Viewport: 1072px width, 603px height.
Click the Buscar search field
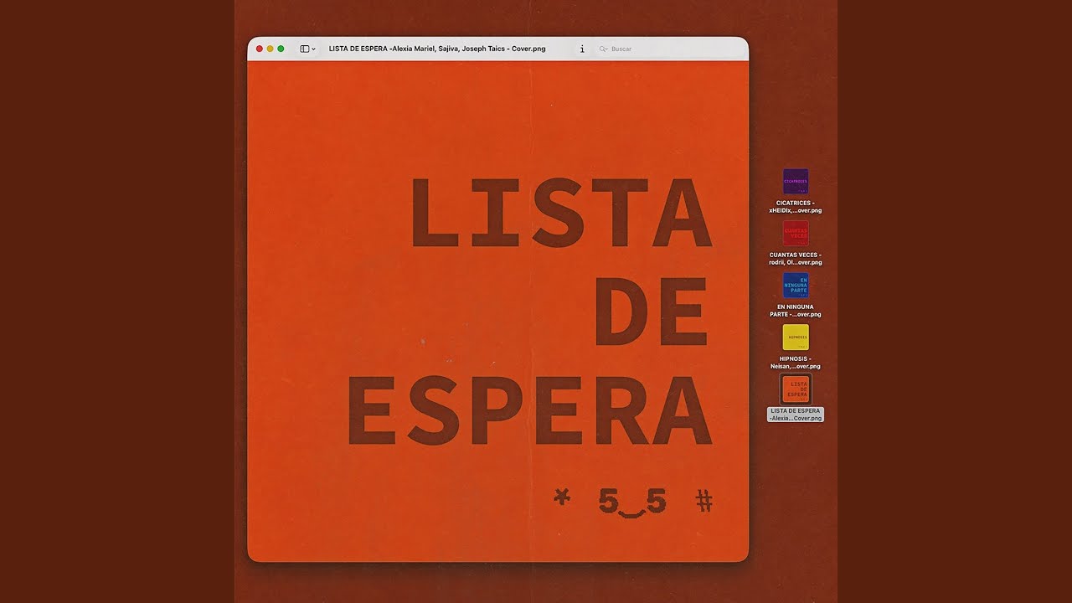click(670, 49)
